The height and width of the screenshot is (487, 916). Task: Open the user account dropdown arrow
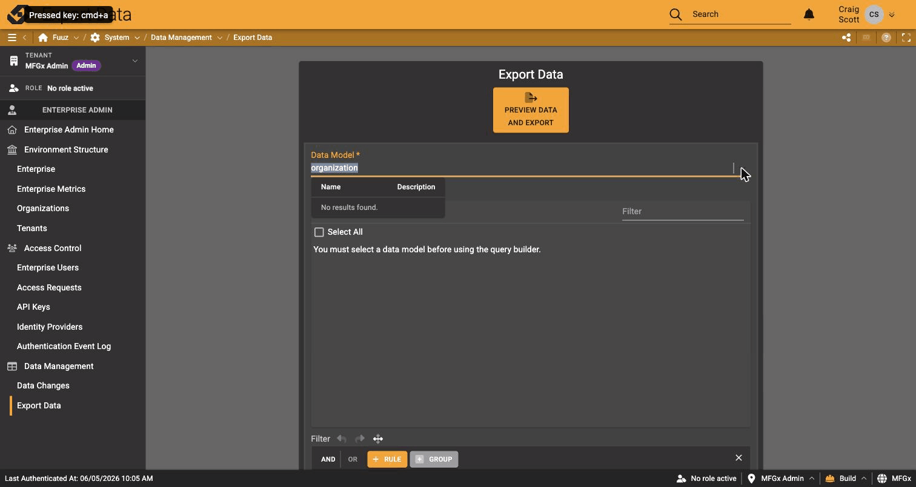point(892,15)
